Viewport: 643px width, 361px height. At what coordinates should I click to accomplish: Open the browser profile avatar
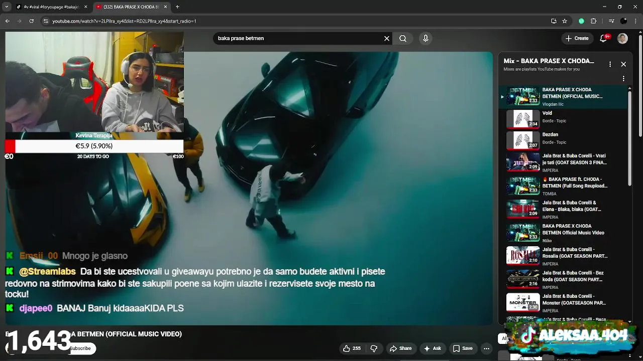point(623,21)
